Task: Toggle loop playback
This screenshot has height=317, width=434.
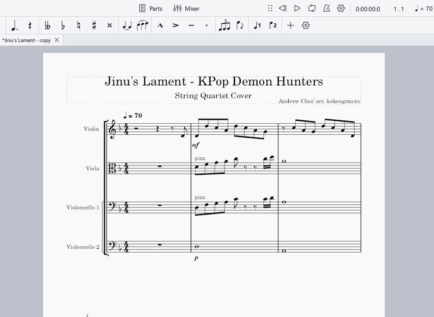Action: pos(312,8)
